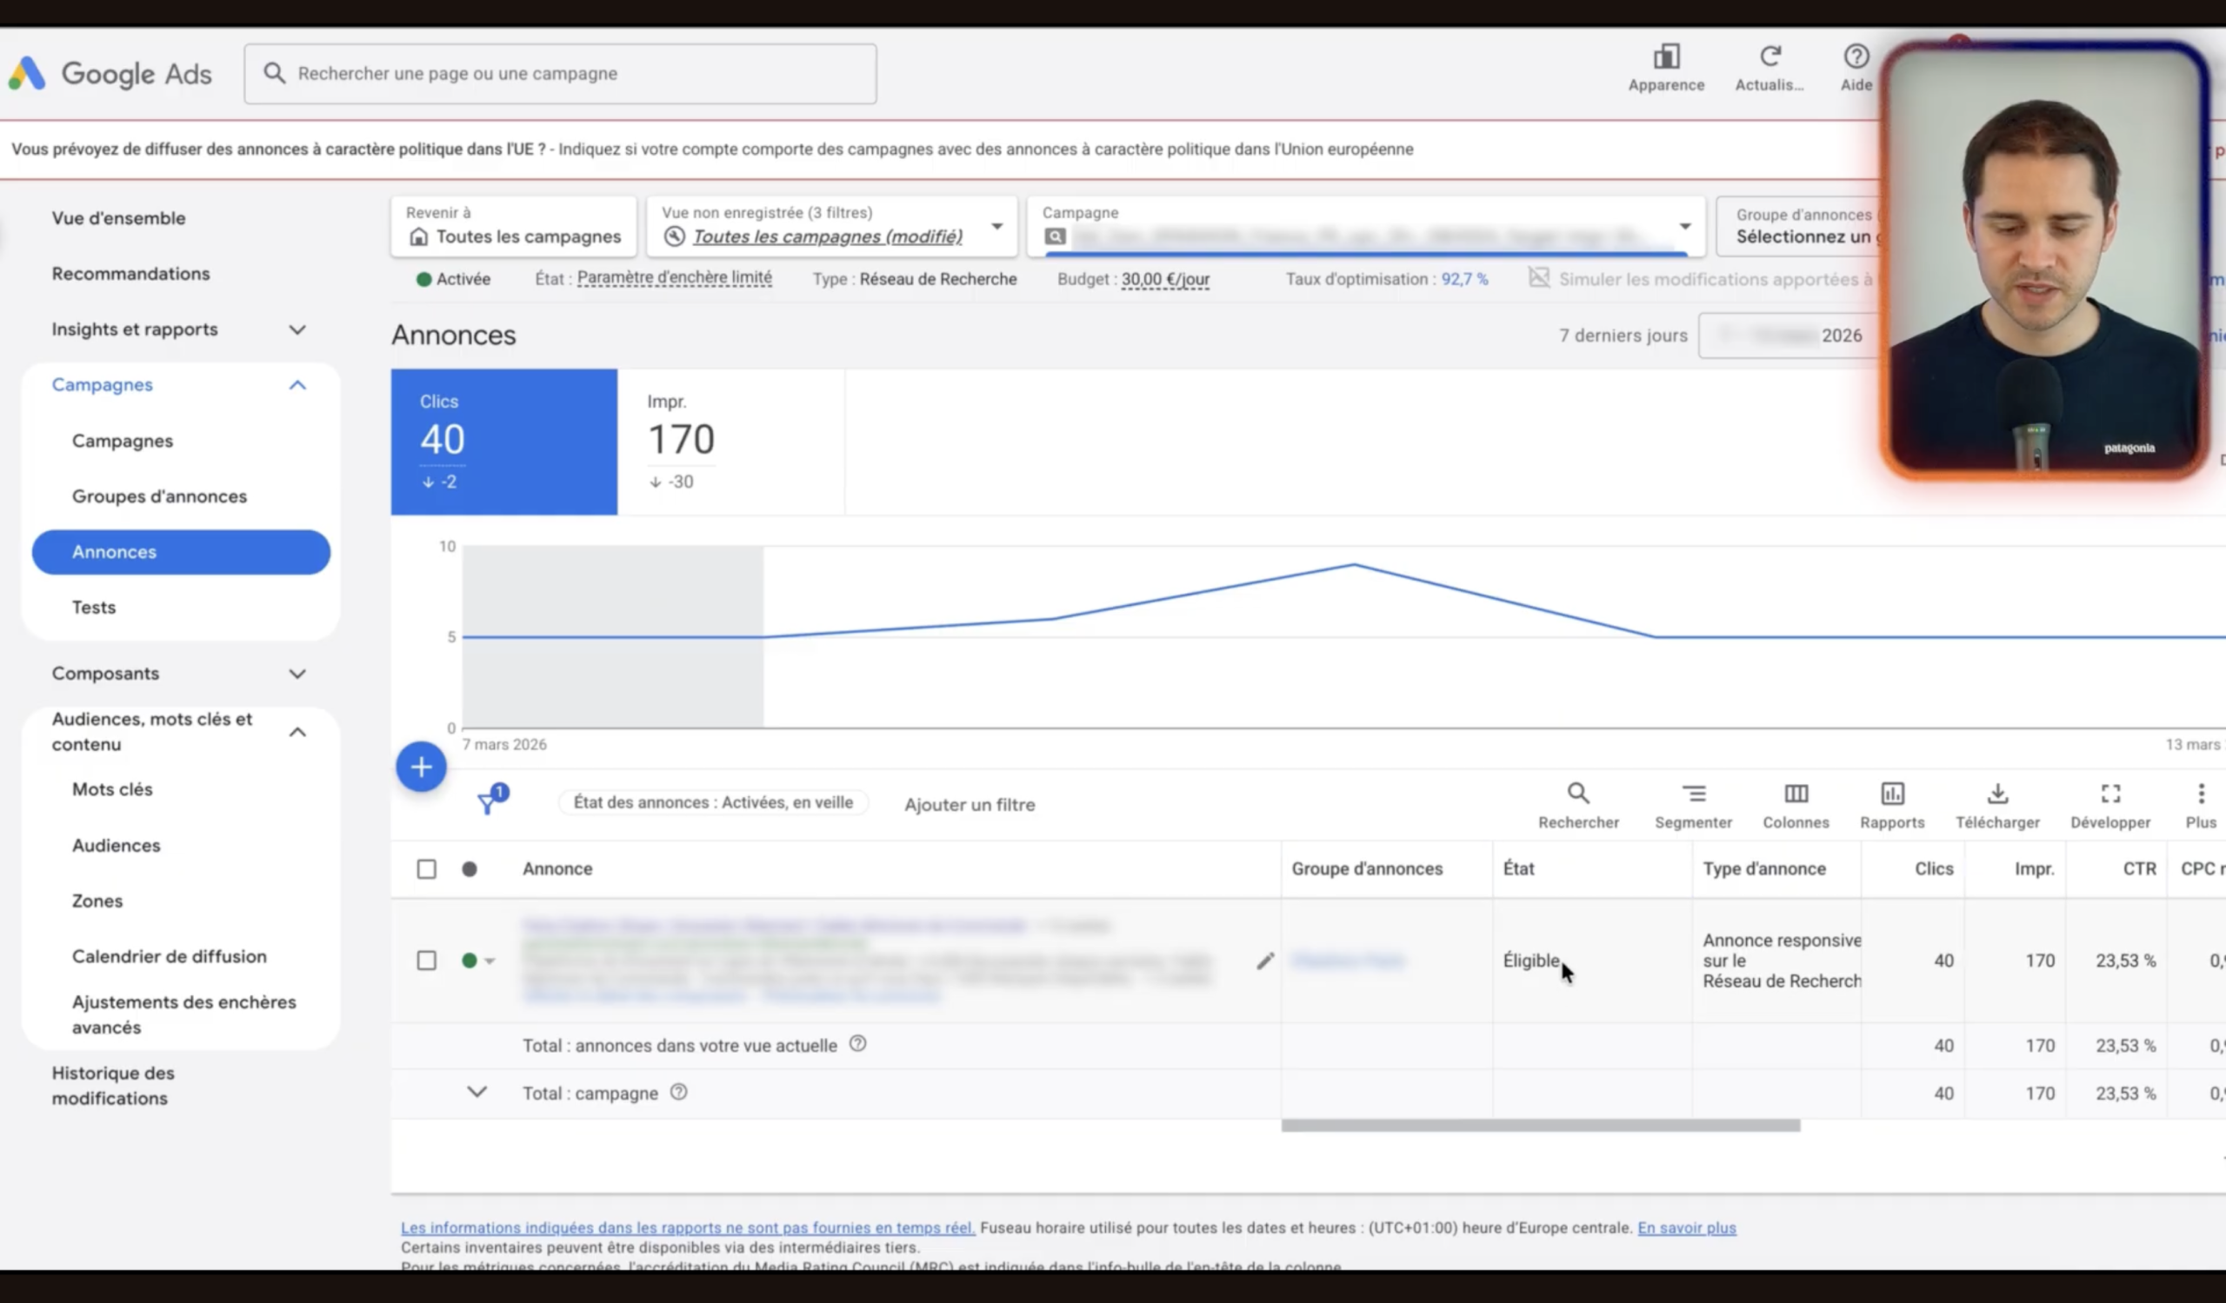This screenshot has height=1303, width=2226.
Task: Click the table horizontal scrollbar
Action: coord(1541,1126)
